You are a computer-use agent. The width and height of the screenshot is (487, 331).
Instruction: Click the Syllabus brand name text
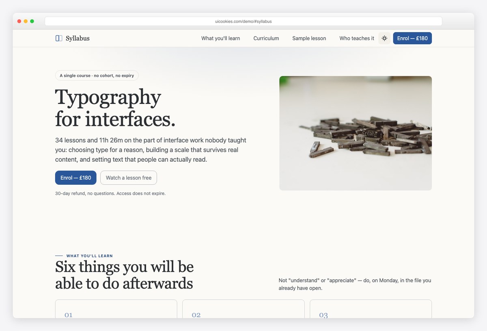pyautogui.click(x=78, y=38)
